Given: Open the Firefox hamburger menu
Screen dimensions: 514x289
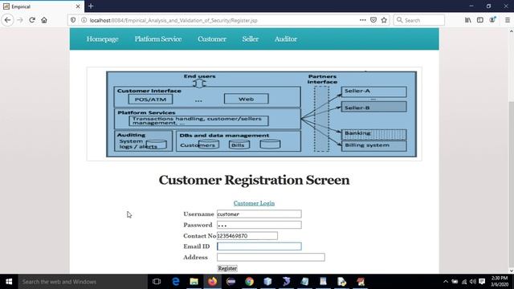Looking at the screenshot, I should tap(507, 20).
